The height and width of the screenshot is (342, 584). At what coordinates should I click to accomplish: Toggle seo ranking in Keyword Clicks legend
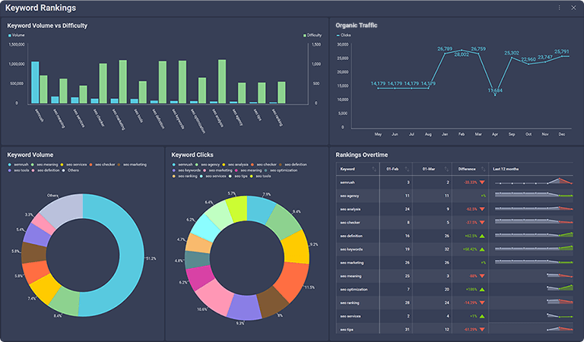pos(185,176)
